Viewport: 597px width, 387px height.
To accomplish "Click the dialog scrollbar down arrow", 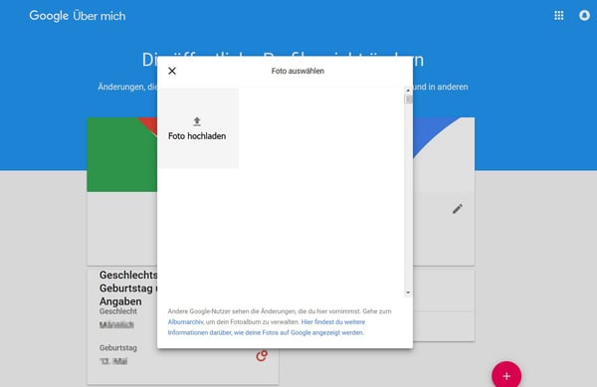I will 408,292.
